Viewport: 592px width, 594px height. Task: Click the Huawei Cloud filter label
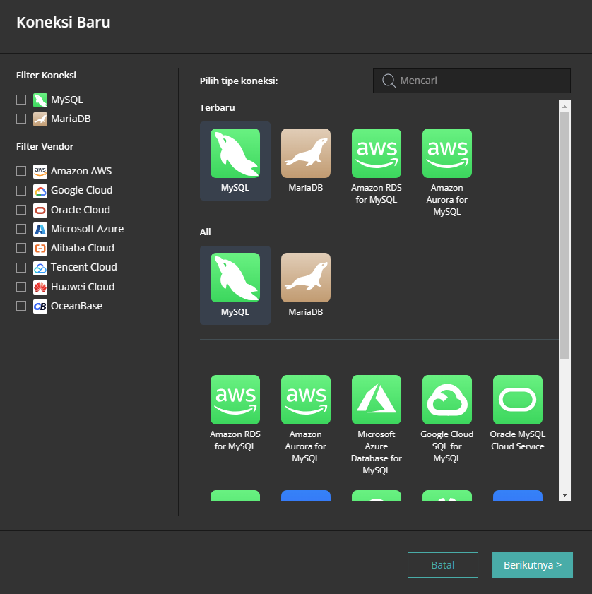pyautogui.click(x=83, y=287)
